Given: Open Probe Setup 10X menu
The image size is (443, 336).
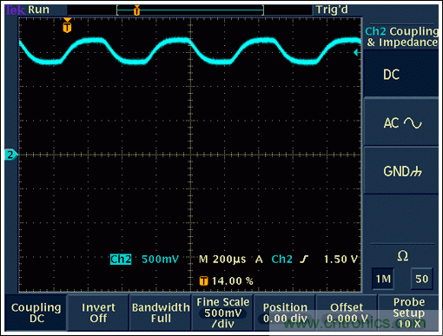Looking at the screenshot, I should [409, 313].
